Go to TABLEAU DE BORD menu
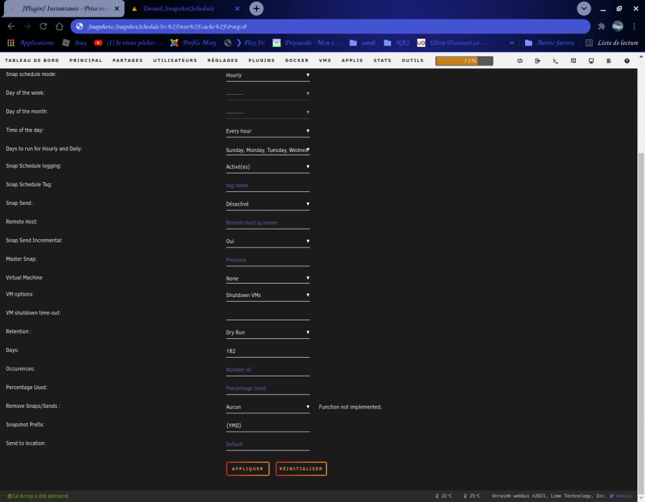 pyautogui.click(x=32, y=61)
